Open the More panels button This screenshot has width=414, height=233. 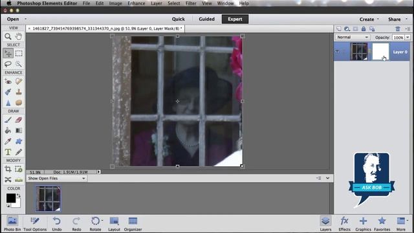tap(401, 224)
